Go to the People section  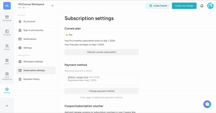coord(7,47)
